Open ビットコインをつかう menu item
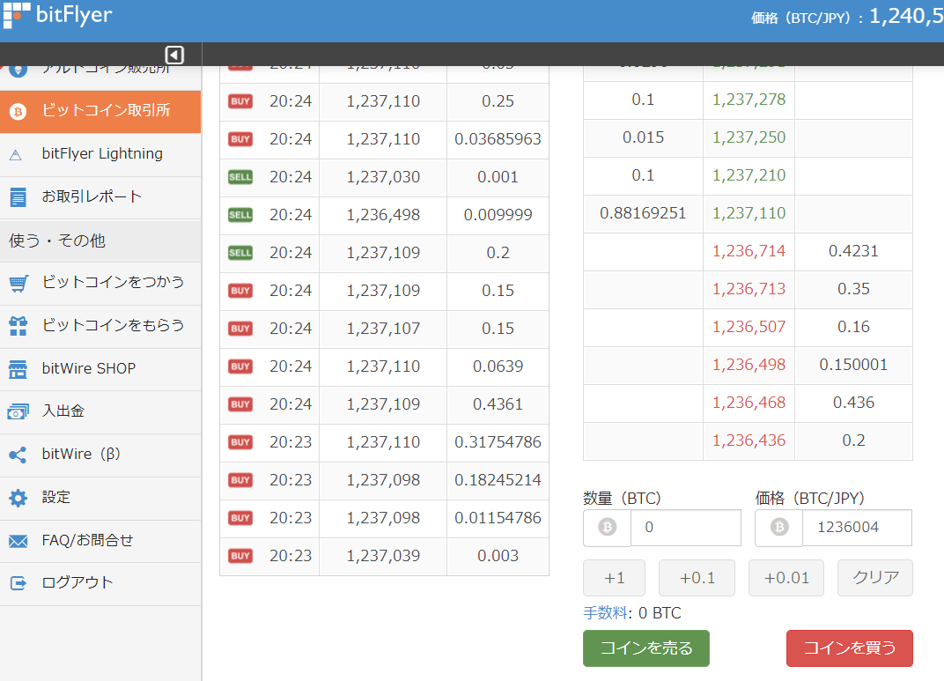The image size is (944, 681). coord(100,283)
